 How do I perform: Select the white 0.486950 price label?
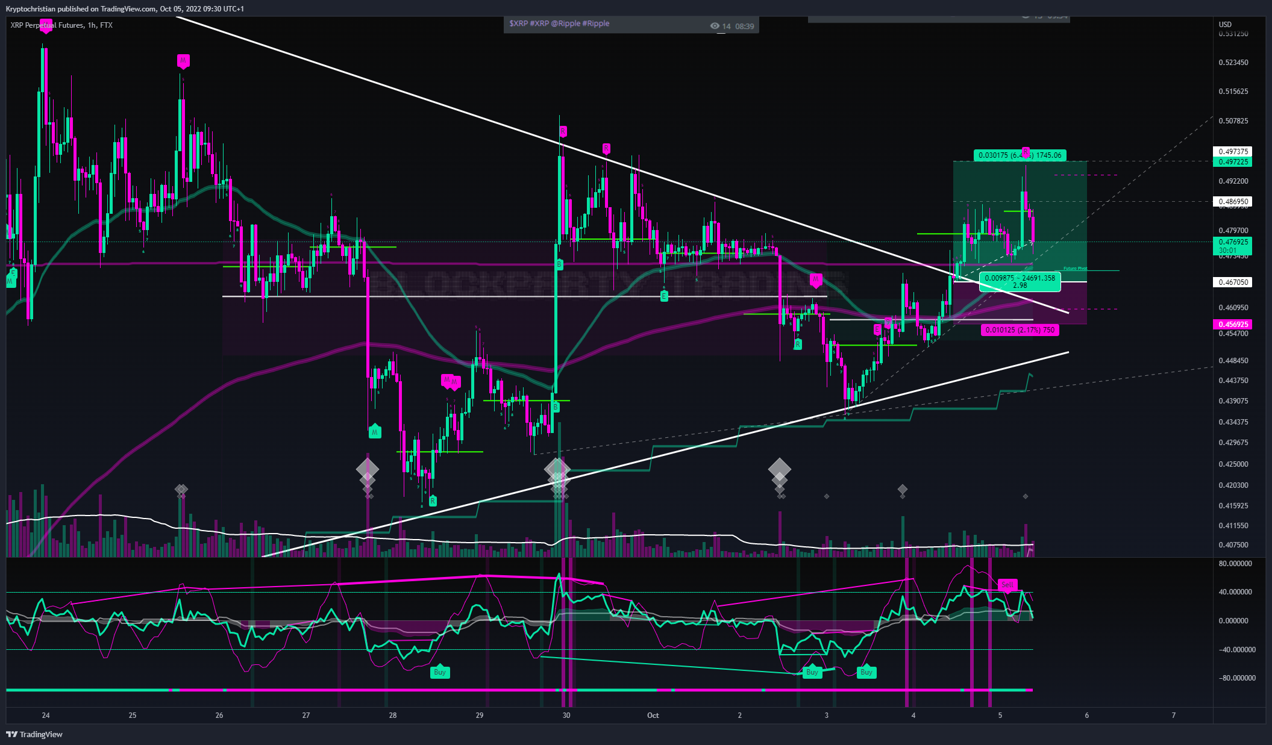1232,202
